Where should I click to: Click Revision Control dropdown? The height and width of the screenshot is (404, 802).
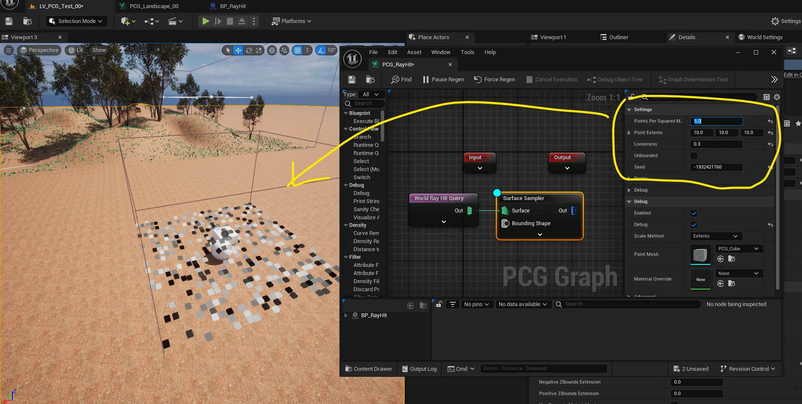747,369
